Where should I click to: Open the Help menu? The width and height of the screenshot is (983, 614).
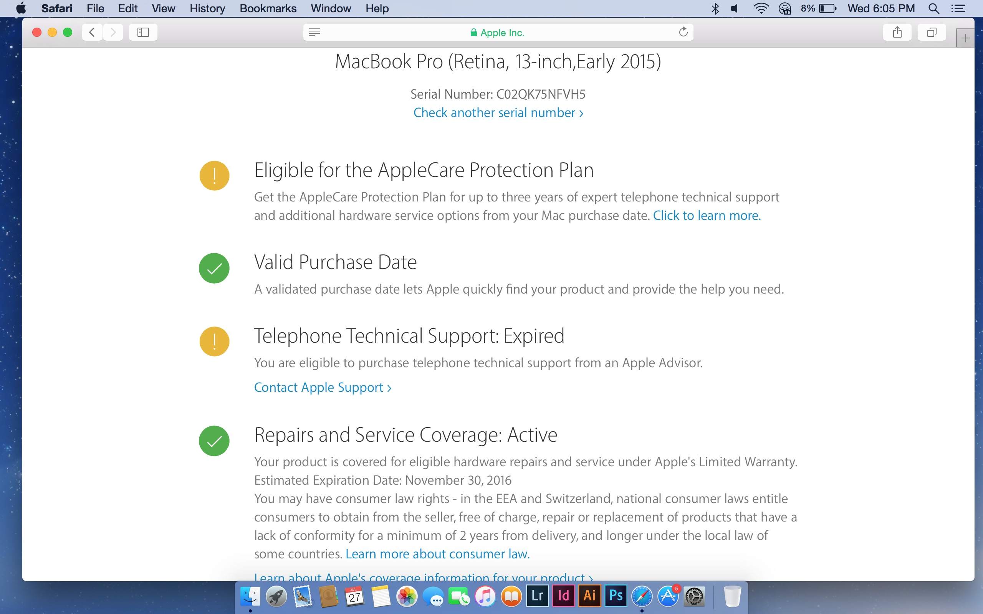pos(377,8)
